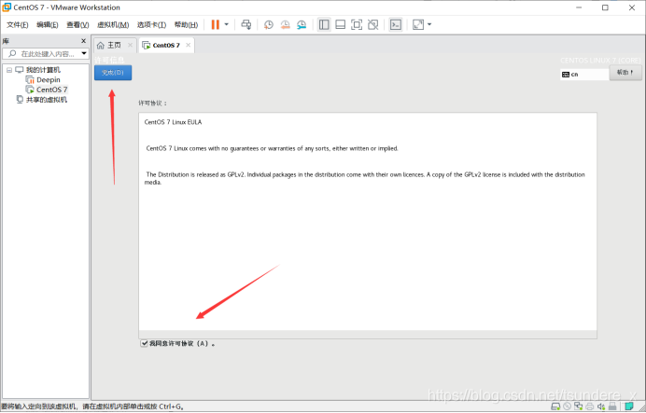Select 我的计算机 in the library tree
Viewport: 646px width, 413px height.
coord(43,70)
